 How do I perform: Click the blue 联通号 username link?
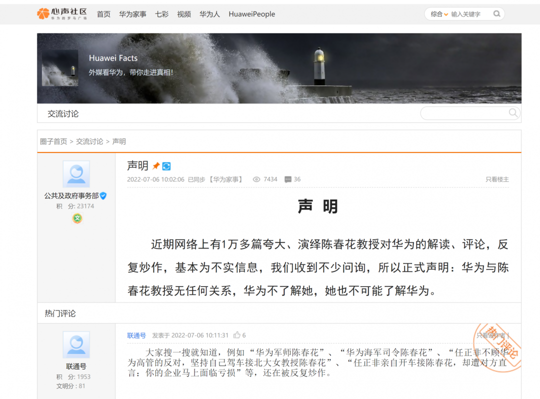136,335
